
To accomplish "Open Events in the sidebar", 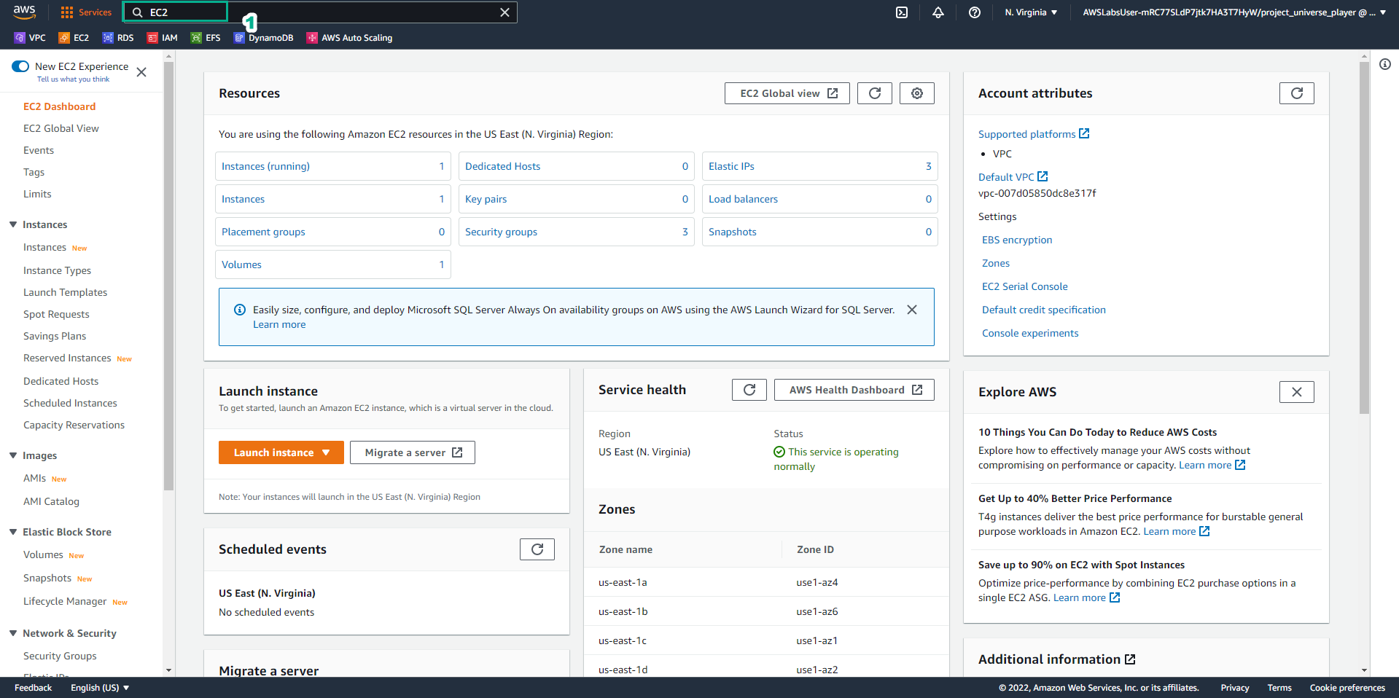I will [39, 150].
